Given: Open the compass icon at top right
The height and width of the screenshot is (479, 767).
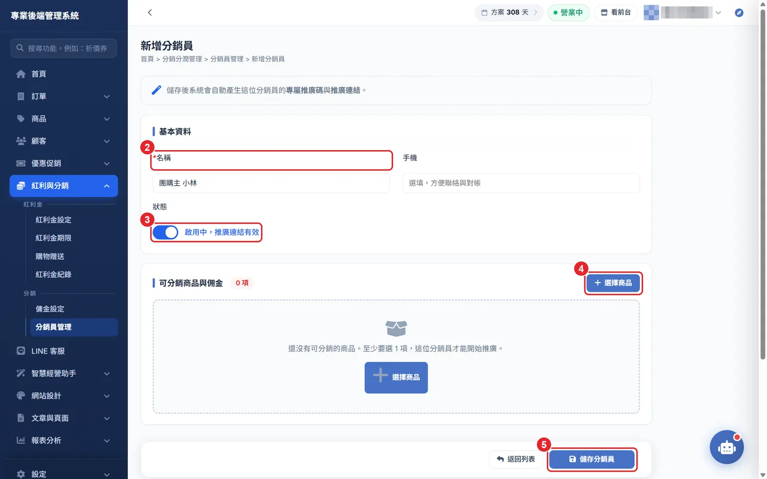Looking at the screenshot, I should [739, 12].
